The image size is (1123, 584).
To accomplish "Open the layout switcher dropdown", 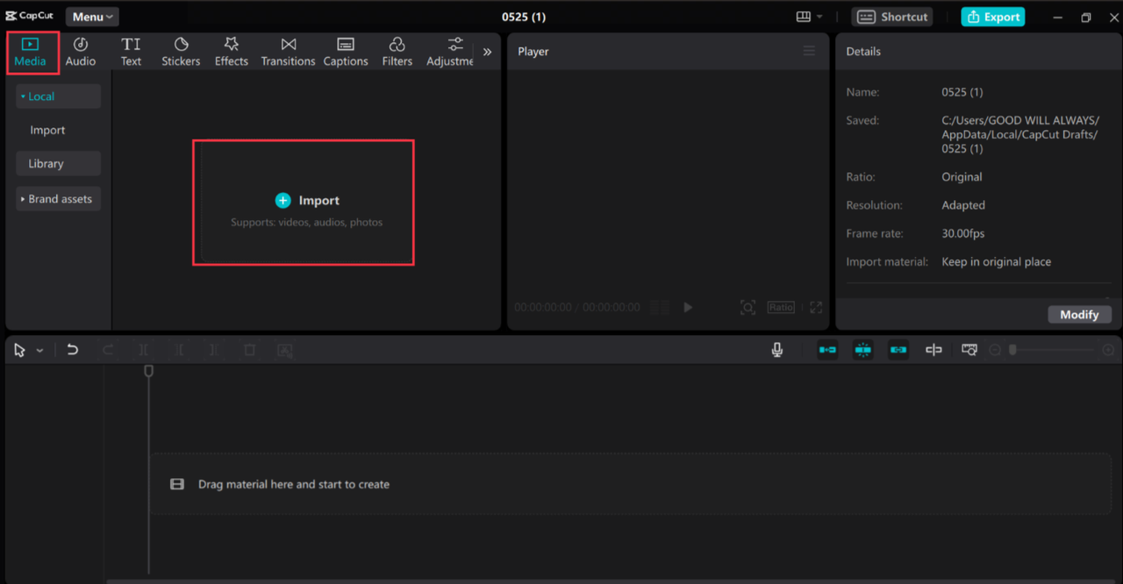I will point(809,17).
